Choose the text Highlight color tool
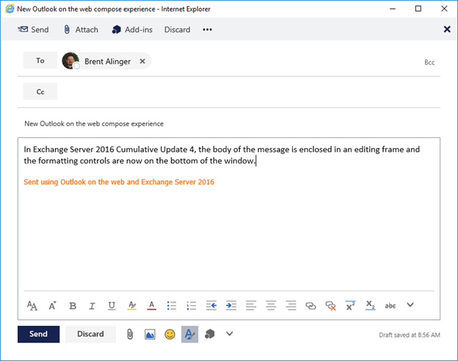 (x=131, y=306)
